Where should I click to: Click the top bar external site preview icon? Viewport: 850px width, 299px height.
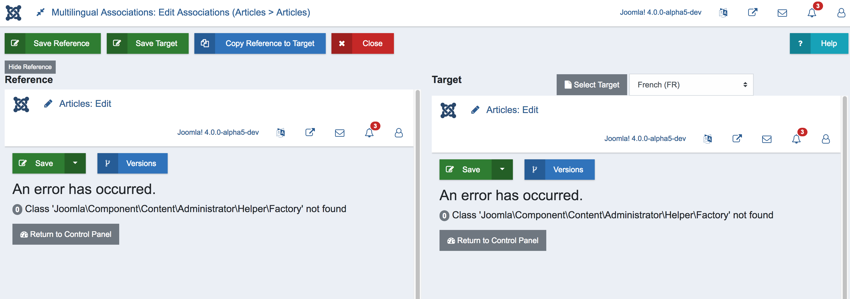pos(752,12)
